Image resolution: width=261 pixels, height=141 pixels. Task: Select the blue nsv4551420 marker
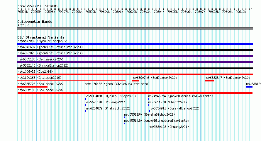[x=125, y=123]
